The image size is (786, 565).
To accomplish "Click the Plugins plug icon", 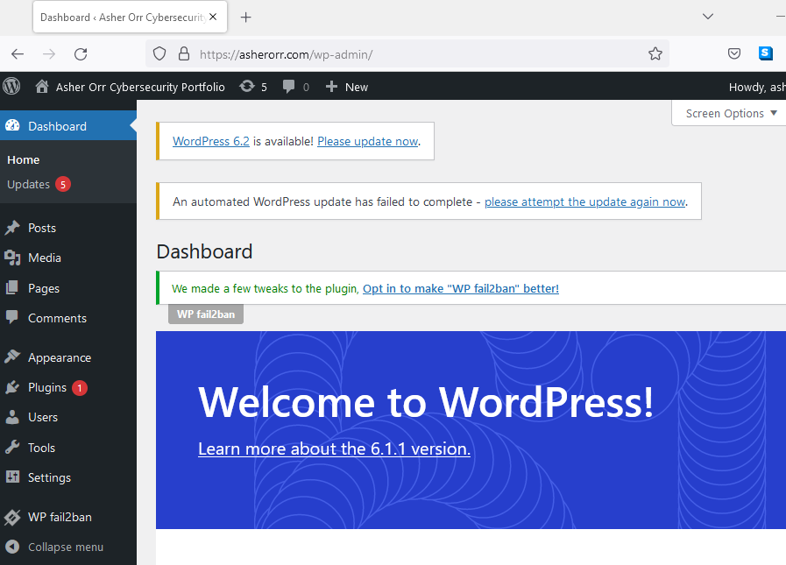I will coord(12,387).
